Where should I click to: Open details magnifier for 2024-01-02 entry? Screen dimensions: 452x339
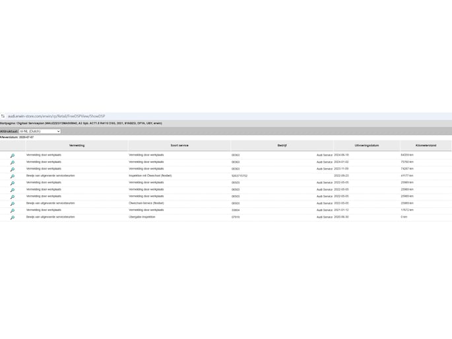click(12, 162)
